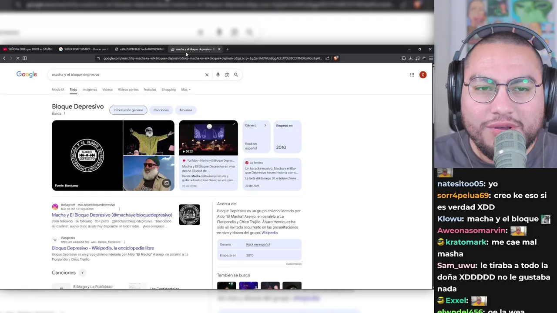
Task: Select the Modo IA search tab
Action: (x=58, y=90)
